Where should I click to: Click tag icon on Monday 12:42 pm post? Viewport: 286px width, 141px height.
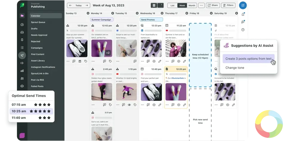click(110, 61)
